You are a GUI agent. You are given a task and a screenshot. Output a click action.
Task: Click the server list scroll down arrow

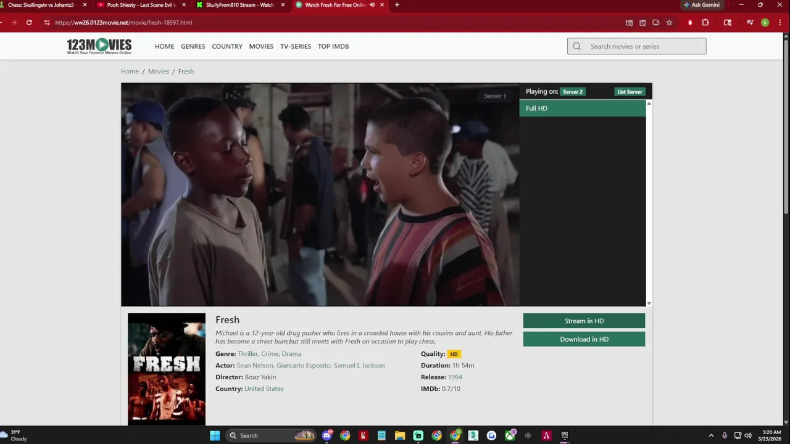[x=649, y=303]
